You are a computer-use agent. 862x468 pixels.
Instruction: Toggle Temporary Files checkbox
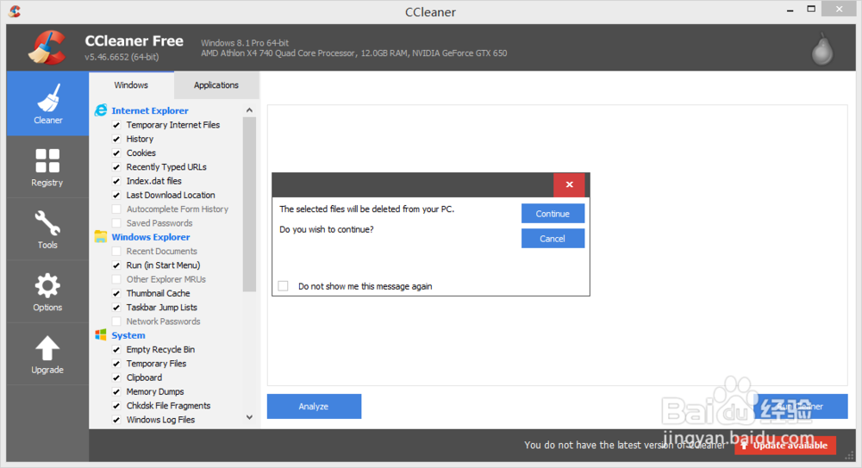click(x=116, y=364)
